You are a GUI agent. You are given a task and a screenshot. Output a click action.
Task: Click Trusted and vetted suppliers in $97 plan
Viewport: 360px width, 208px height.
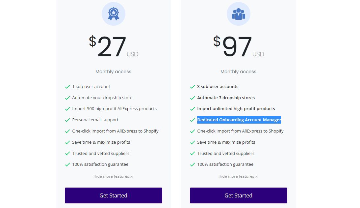coord(226,154)
